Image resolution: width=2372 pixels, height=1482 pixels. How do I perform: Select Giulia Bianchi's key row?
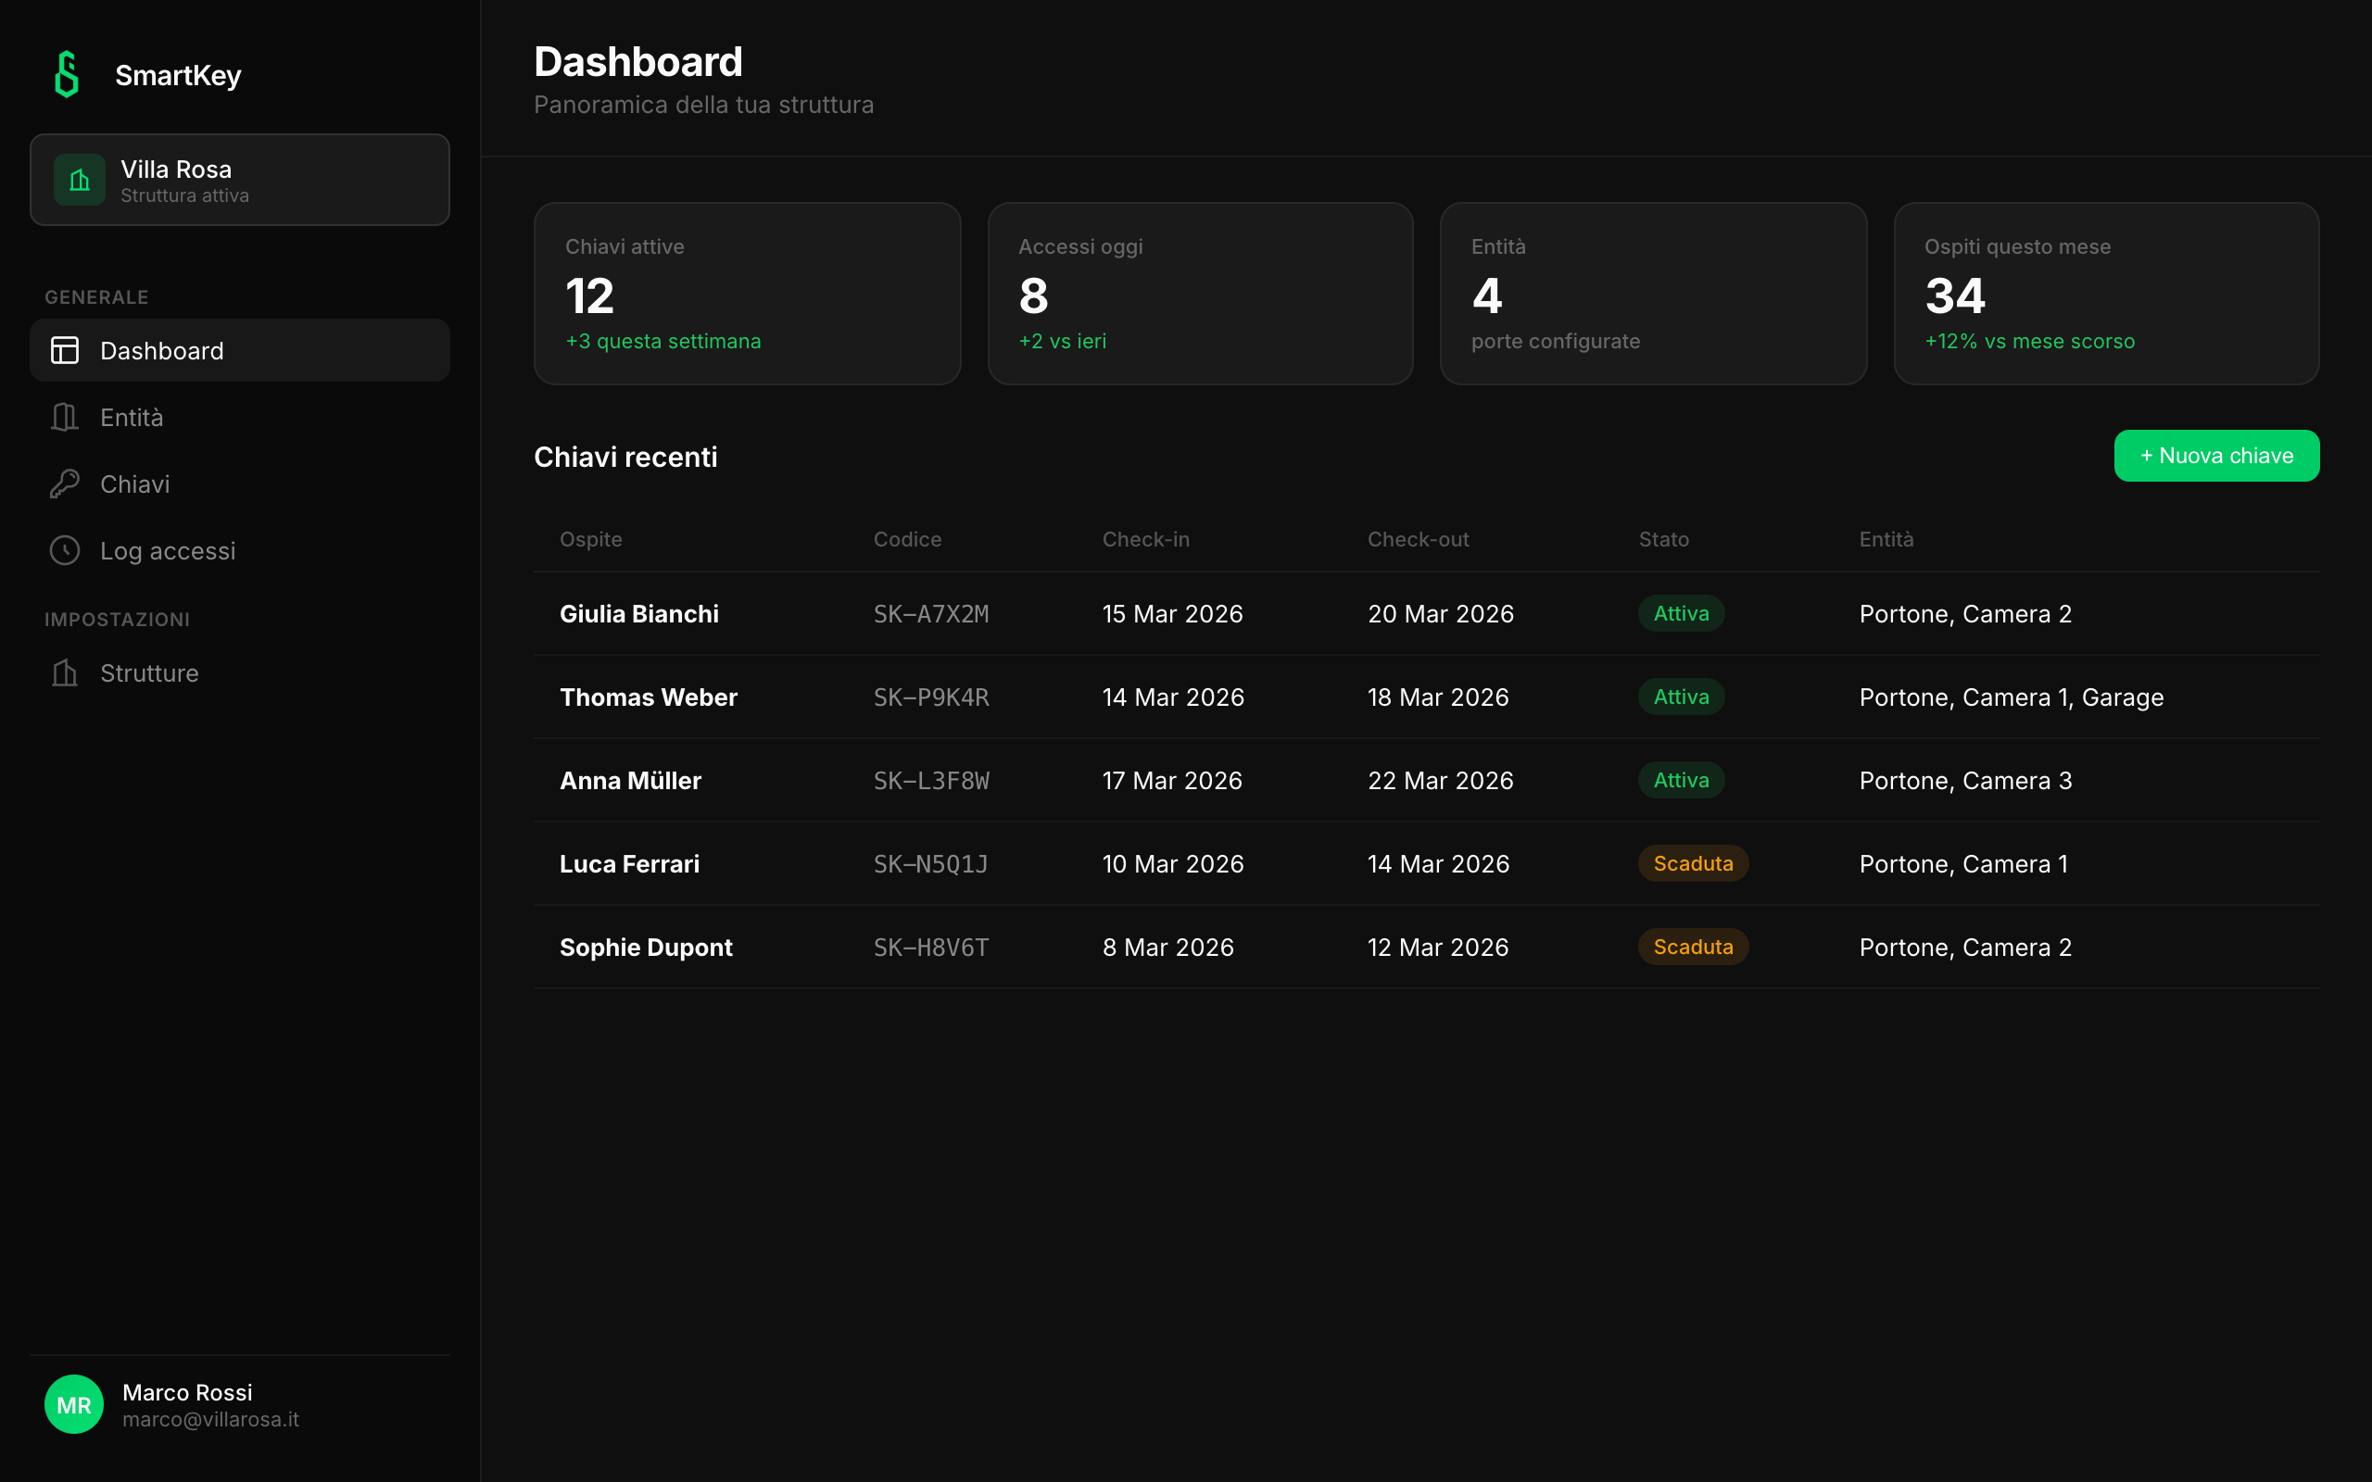[x=639, y=613]
